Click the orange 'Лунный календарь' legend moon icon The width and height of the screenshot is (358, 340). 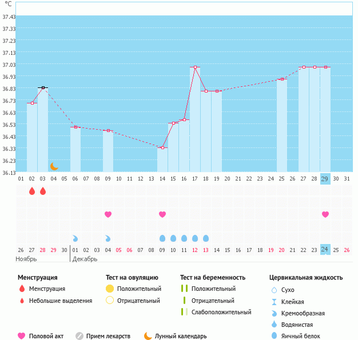(148, 336)
